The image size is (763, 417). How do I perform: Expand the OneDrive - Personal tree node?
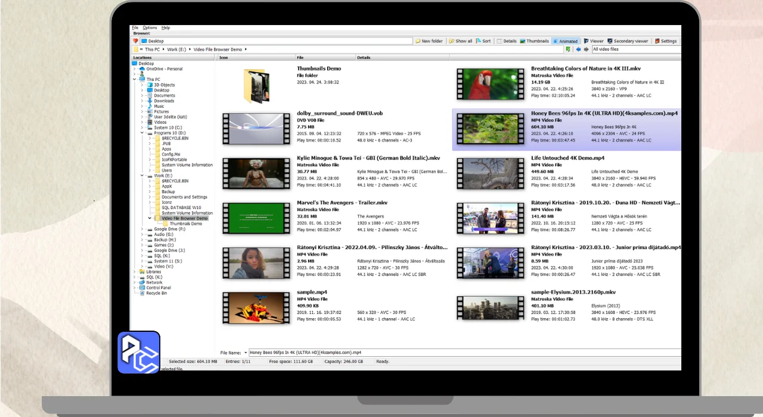tap(135, 69)
